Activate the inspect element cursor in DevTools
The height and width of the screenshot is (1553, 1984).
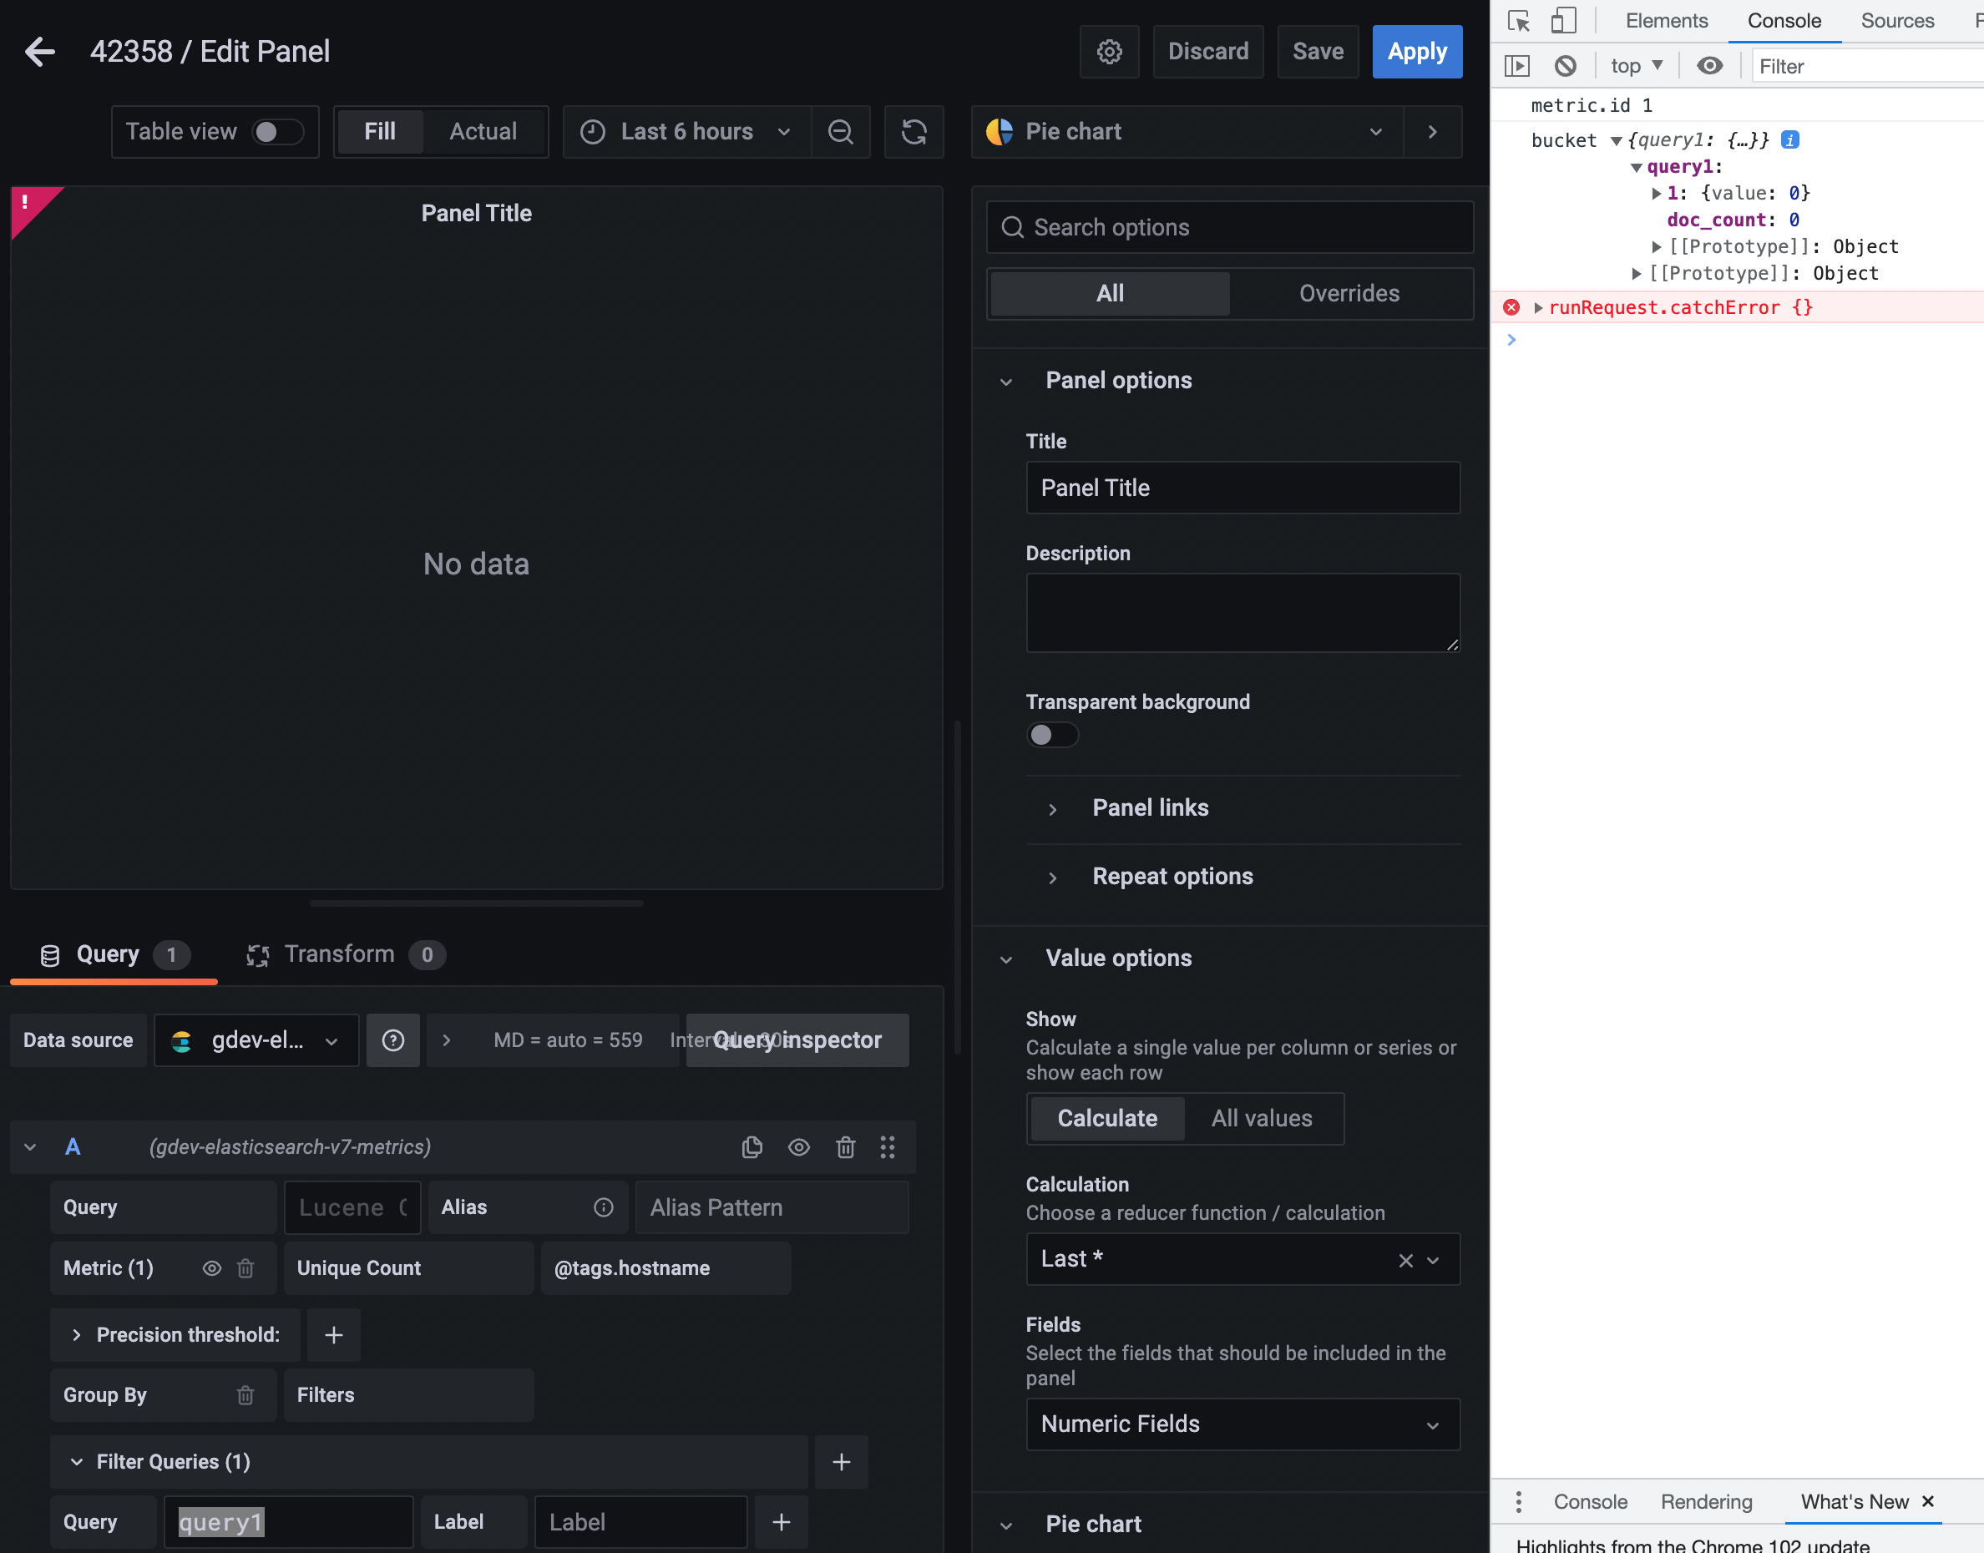pyautogui.click(x=1517, y=20)
